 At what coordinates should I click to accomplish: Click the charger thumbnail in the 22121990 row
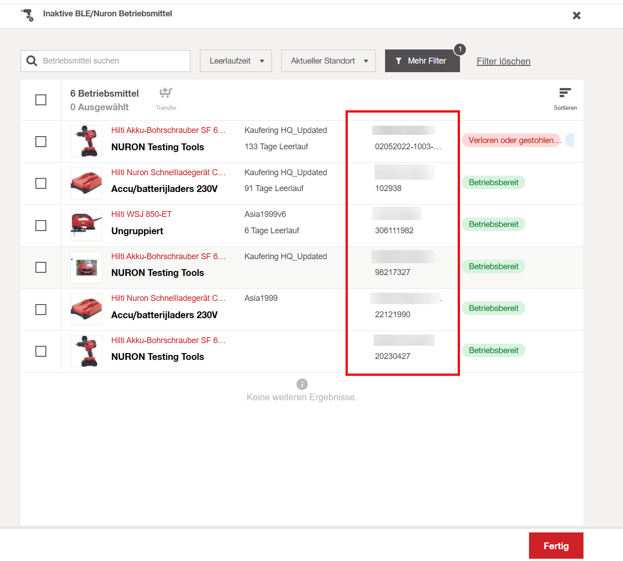click(86, 309)
